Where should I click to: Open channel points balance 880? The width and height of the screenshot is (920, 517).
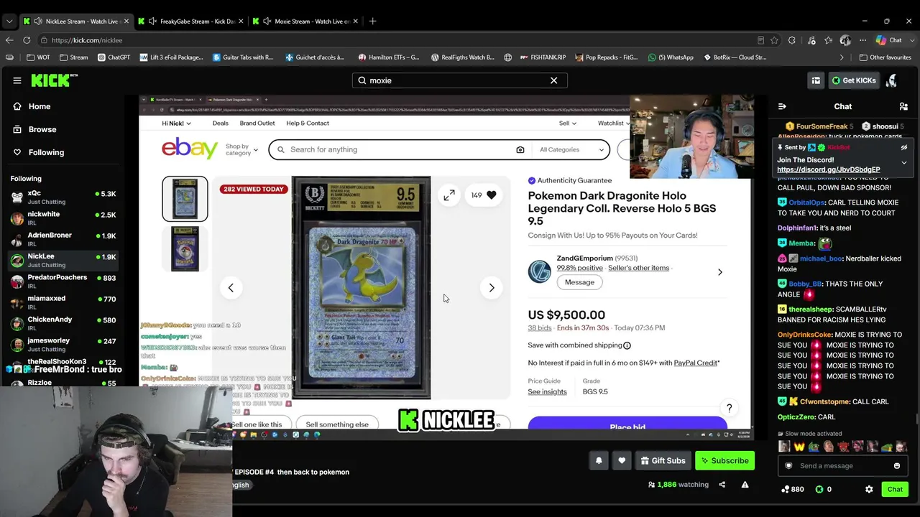793,489
